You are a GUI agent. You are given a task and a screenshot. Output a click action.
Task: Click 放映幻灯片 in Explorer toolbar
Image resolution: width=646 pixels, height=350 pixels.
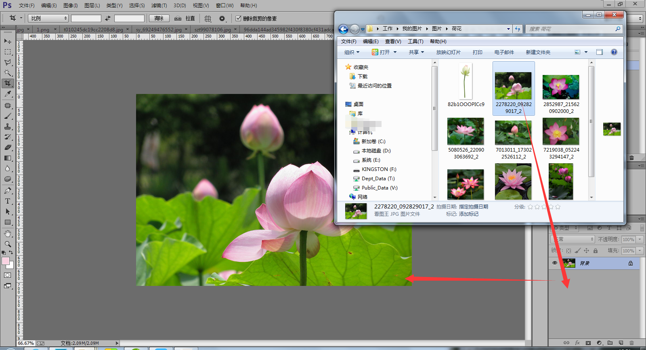448,52
